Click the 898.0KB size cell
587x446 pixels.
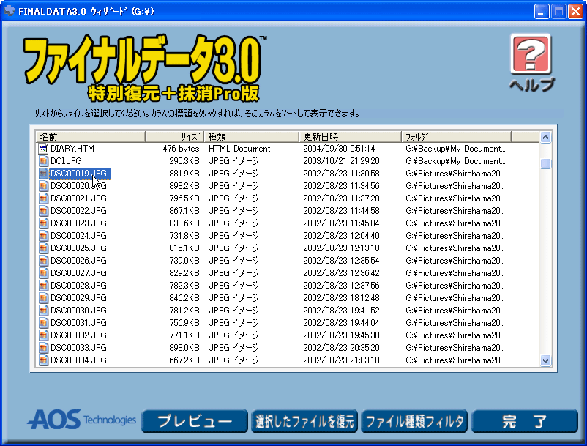pos(184,348)
